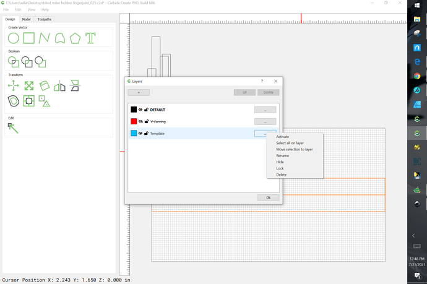
Task: Choose Rename from the layer menu
Action: pos(283,156)
